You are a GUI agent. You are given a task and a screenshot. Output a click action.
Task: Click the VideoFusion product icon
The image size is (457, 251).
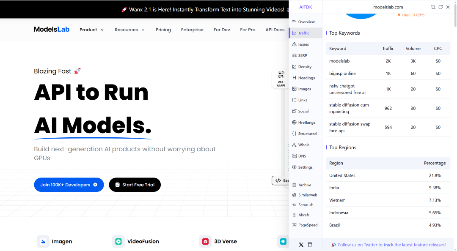tap(118, 241)
